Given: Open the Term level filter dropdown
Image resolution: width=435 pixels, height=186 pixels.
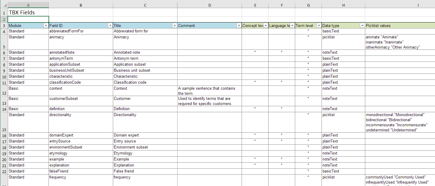Looking at the screenshot, I should (x=319, y=26).
